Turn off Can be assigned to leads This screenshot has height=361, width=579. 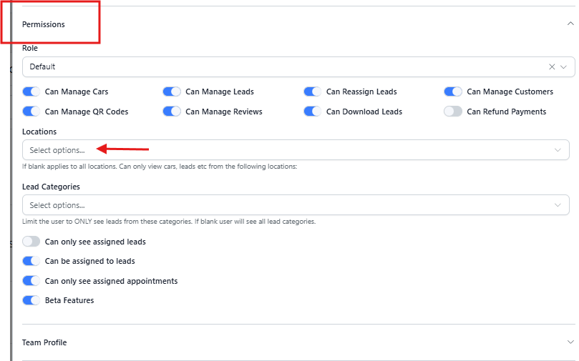31,261
